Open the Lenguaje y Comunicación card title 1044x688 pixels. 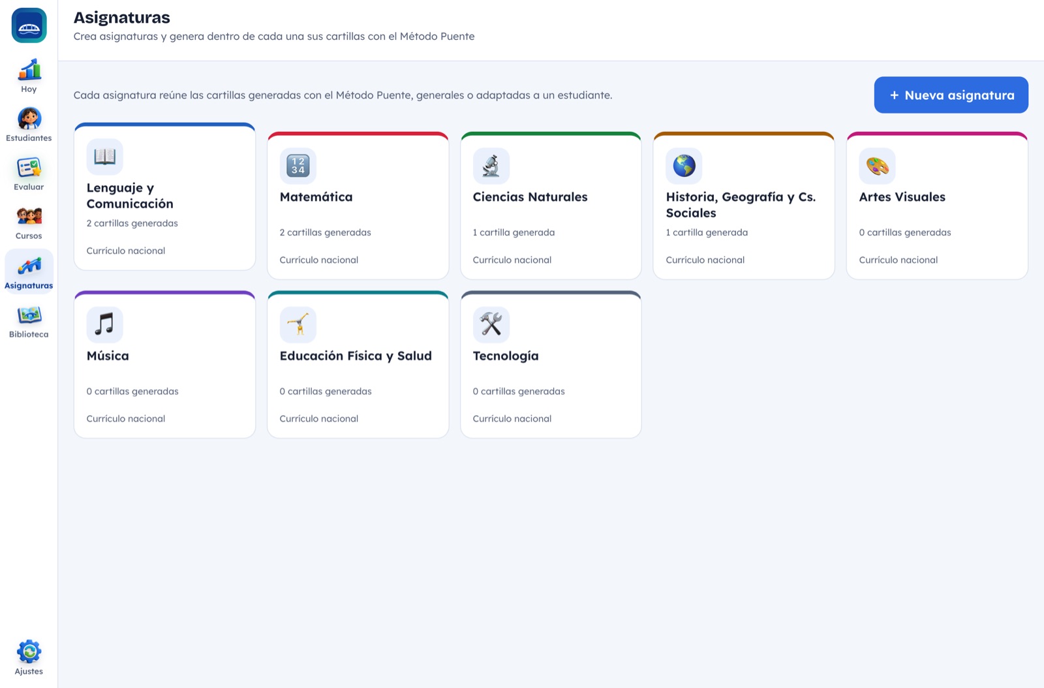[130, 196]
